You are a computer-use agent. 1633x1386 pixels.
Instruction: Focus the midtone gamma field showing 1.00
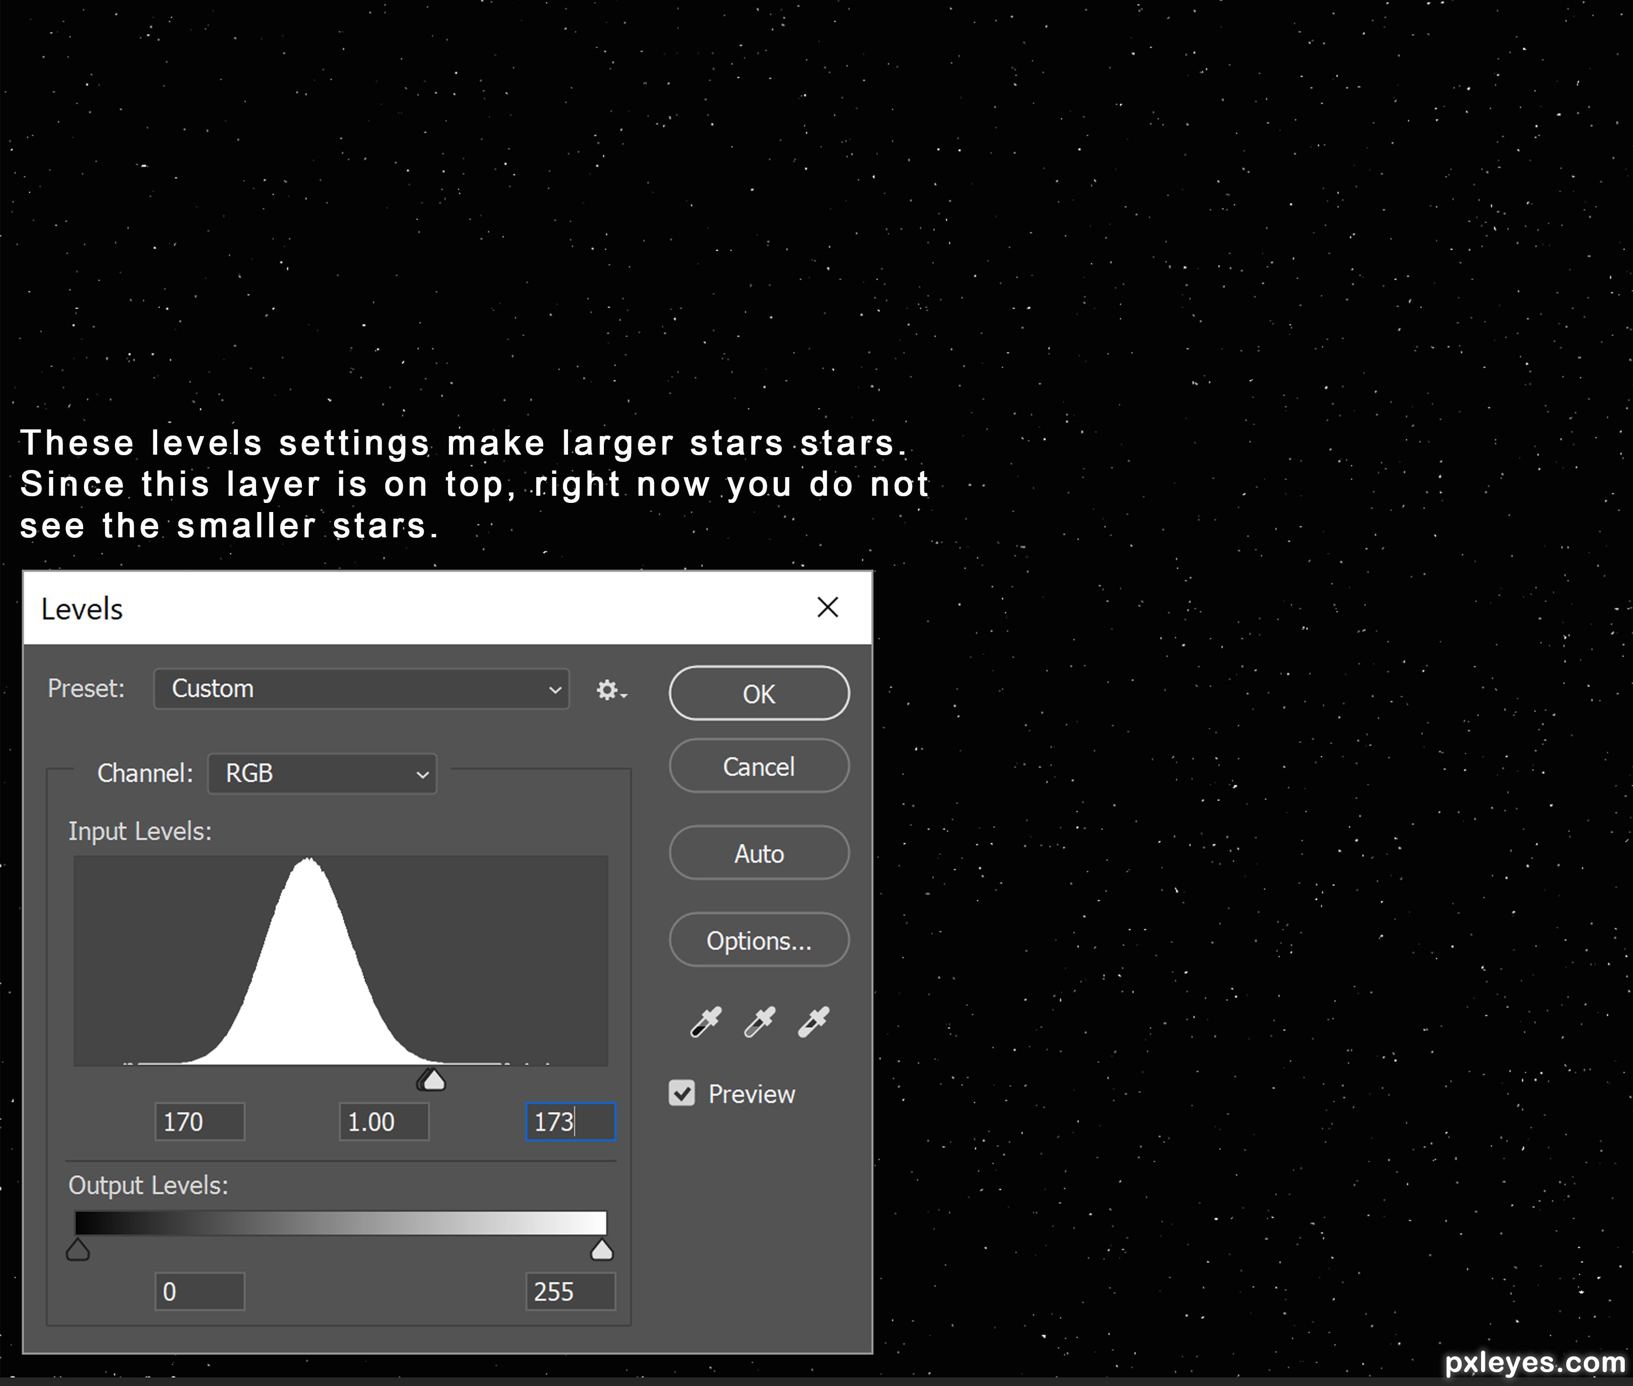click(x=384, y=1121)
